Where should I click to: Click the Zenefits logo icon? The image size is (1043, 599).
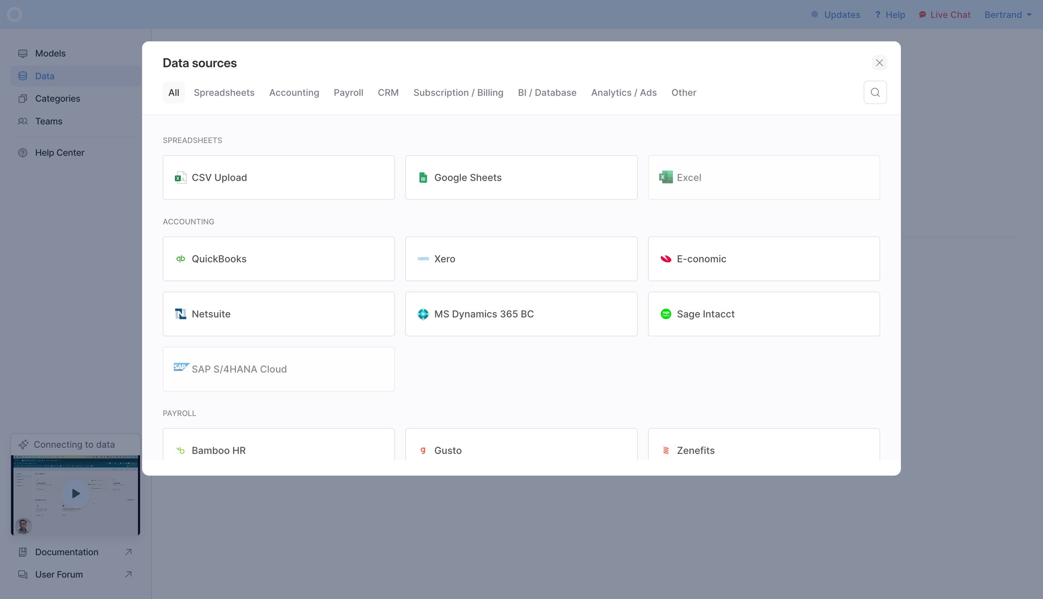tap(665, 450)
